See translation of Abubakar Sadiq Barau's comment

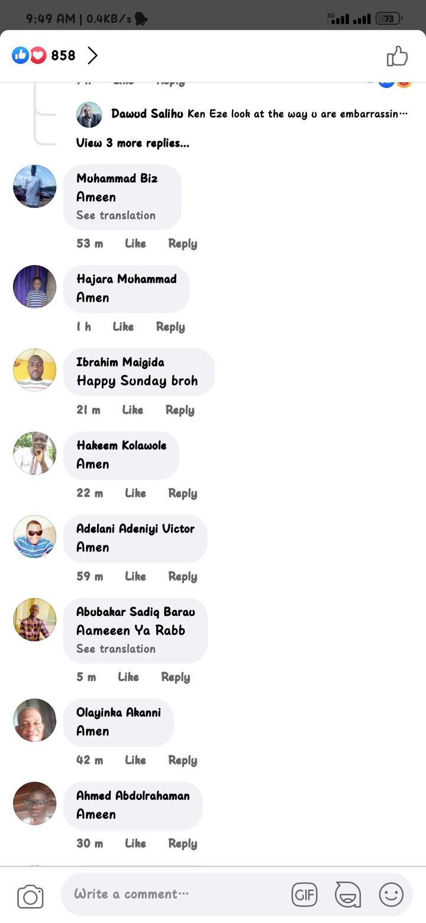pyautogui.click(x=116, y=649)
